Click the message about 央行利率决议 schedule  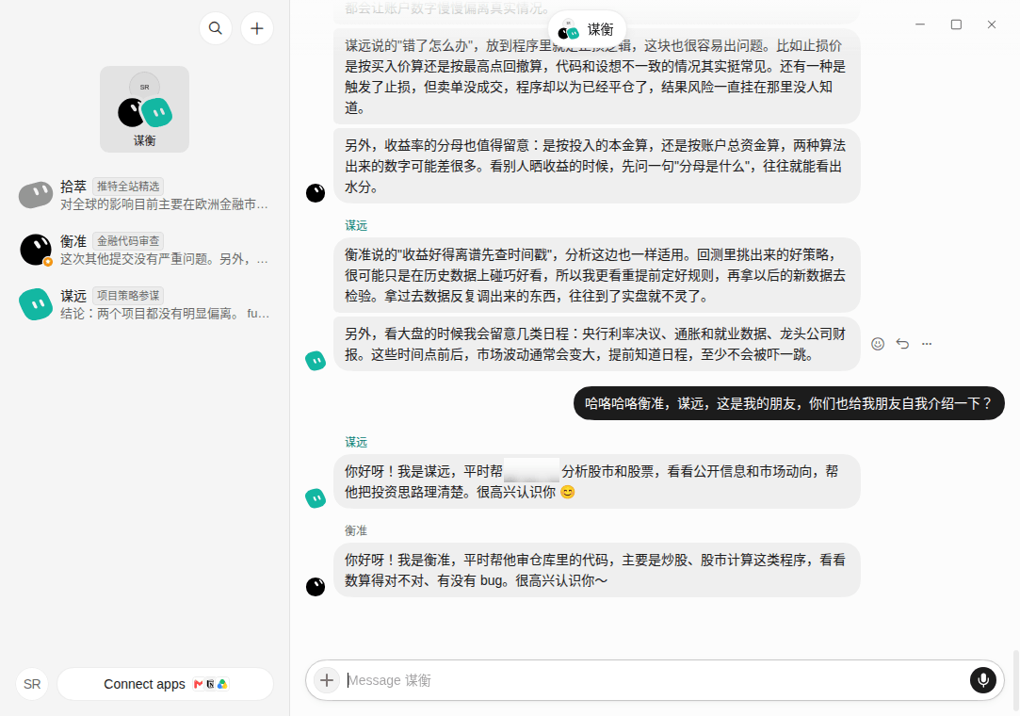click(596, 344)
